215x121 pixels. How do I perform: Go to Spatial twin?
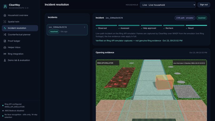click(x=20, y=22)
